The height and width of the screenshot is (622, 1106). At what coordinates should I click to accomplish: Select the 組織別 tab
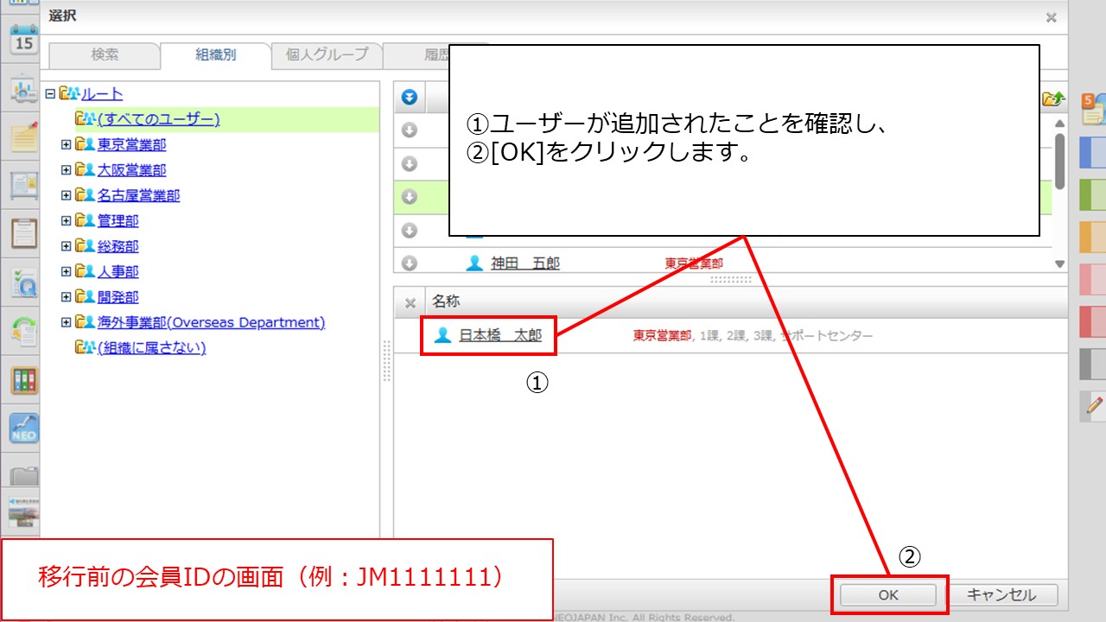[215, 55]
